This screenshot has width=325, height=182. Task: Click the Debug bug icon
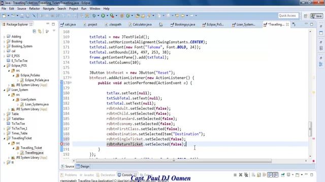pos(94,16)
